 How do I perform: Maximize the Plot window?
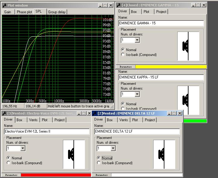pos(105,5)
